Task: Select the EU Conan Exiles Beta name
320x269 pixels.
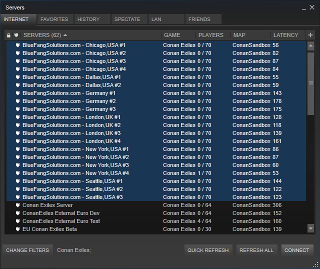Action: pos(49,229)
